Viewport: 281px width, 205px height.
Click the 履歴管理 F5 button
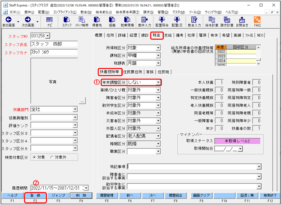tap(107, 196)
